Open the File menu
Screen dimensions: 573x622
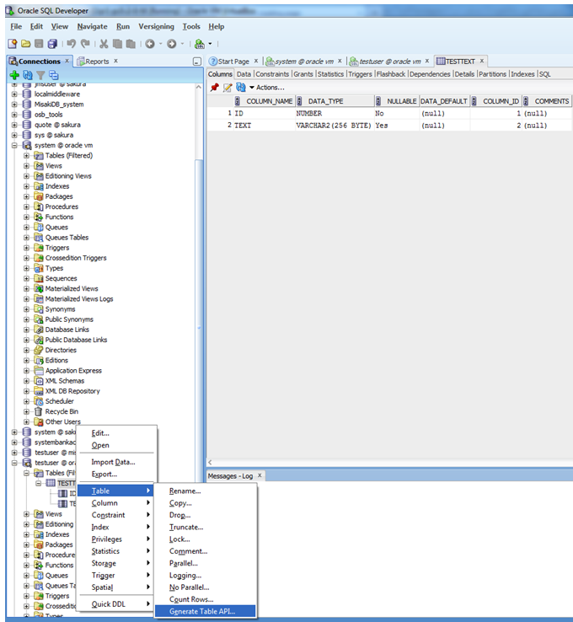16,27
